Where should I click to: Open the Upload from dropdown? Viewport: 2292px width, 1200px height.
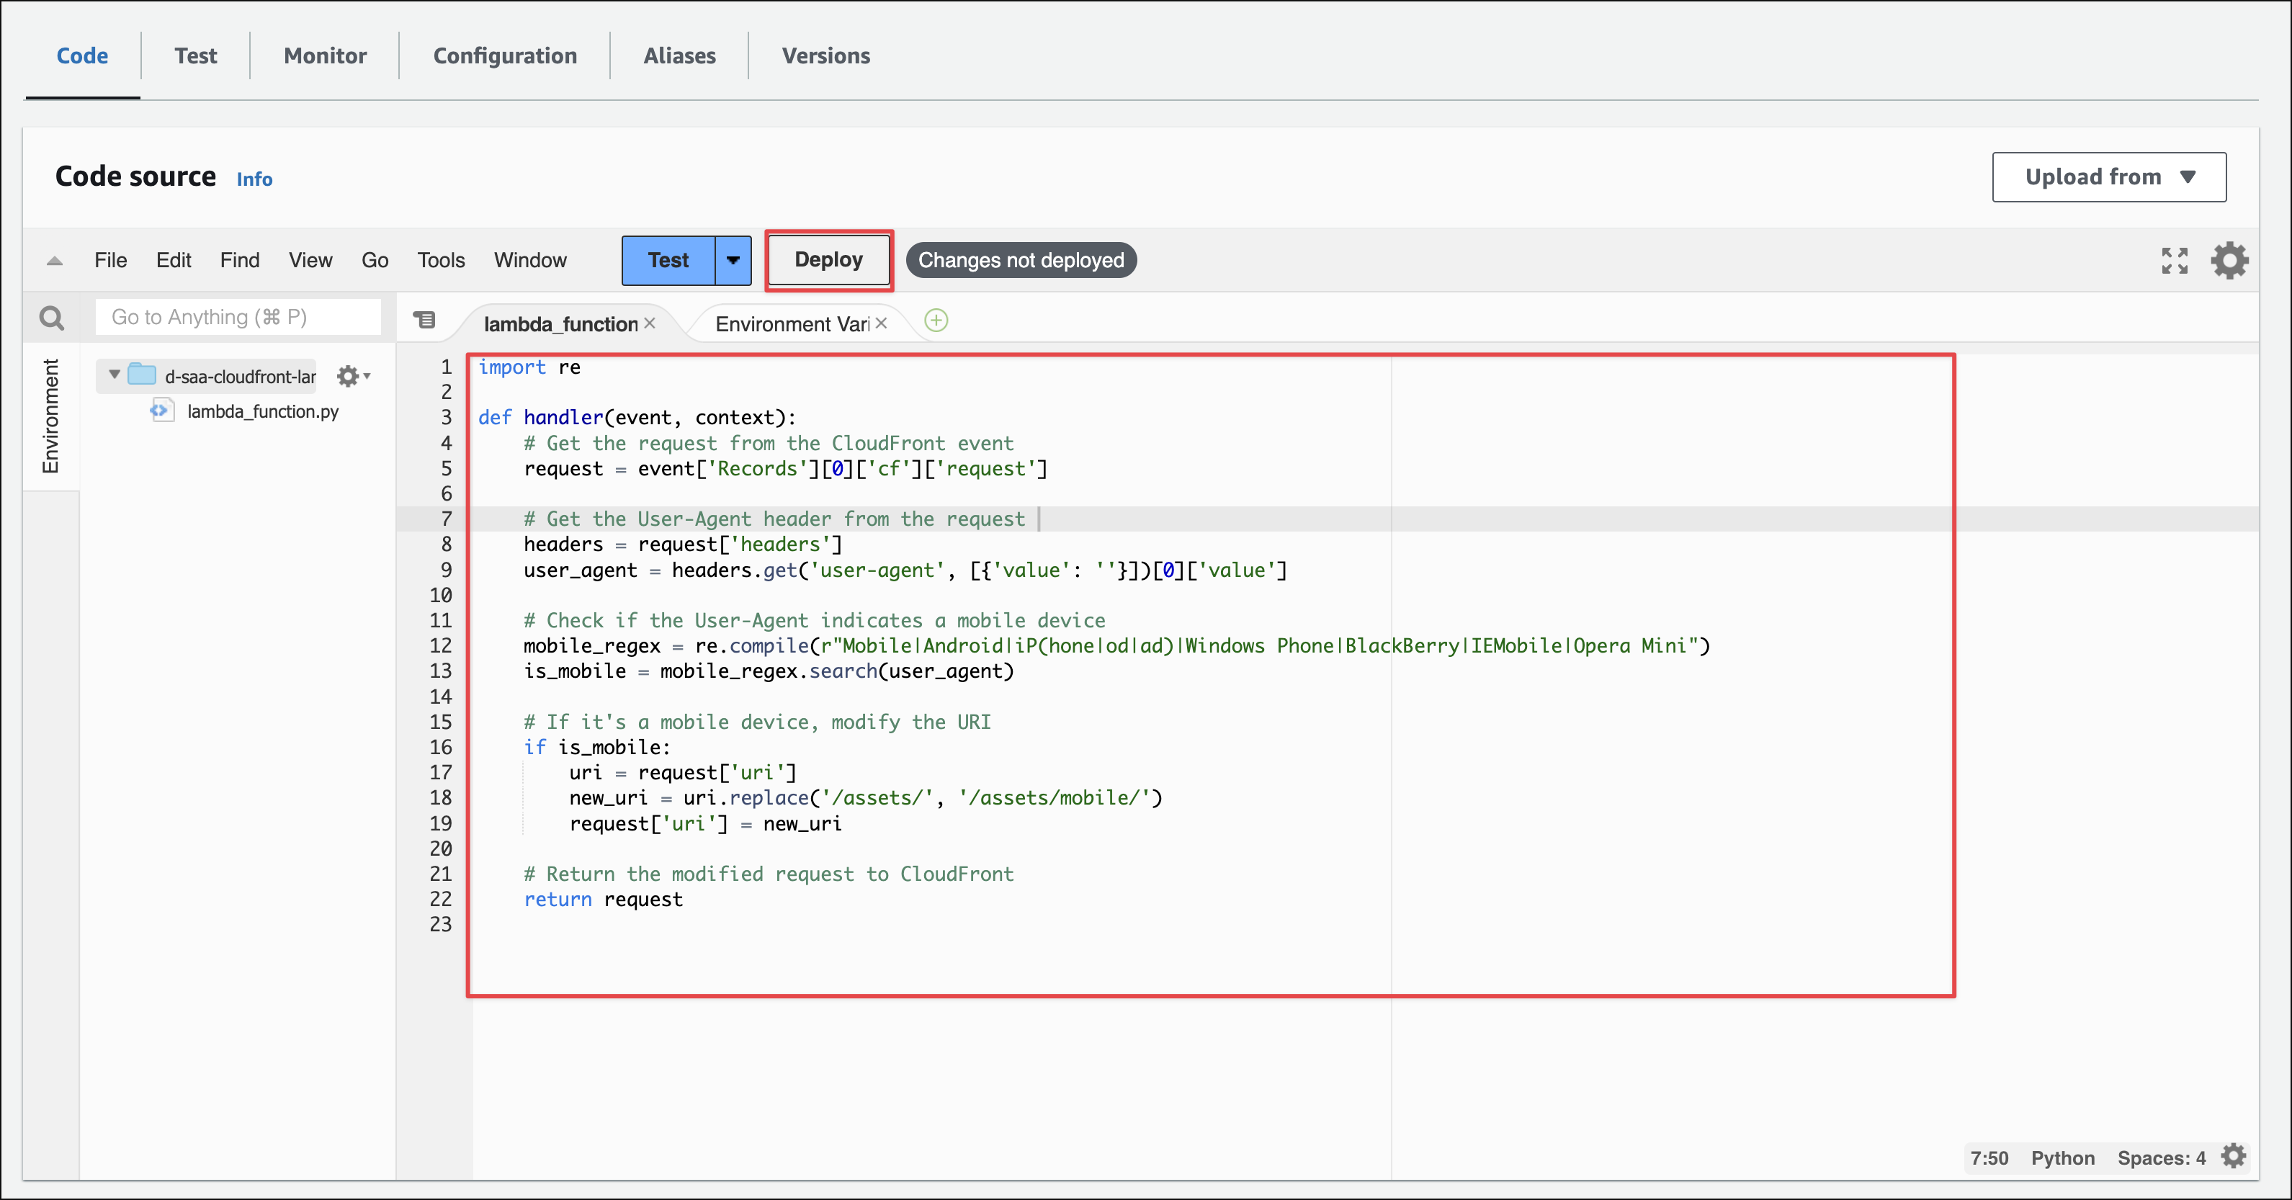(x=2109, y=177)
